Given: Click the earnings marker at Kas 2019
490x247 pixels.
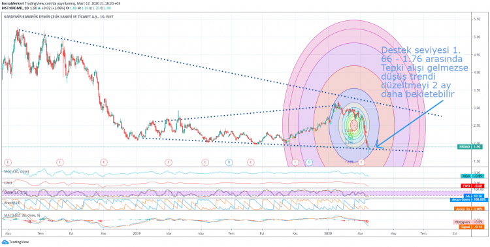Looking at the screenshot, I should [295, 162].
